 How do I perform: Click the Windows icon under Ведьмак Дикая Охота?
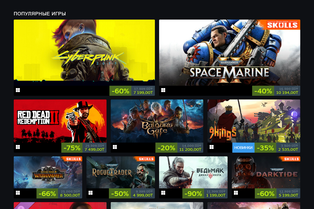(163, 193)
